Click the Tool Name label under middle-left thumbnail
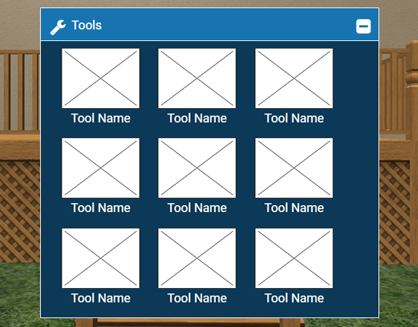Viewport: 418px width, 327px height. [101, 208]
